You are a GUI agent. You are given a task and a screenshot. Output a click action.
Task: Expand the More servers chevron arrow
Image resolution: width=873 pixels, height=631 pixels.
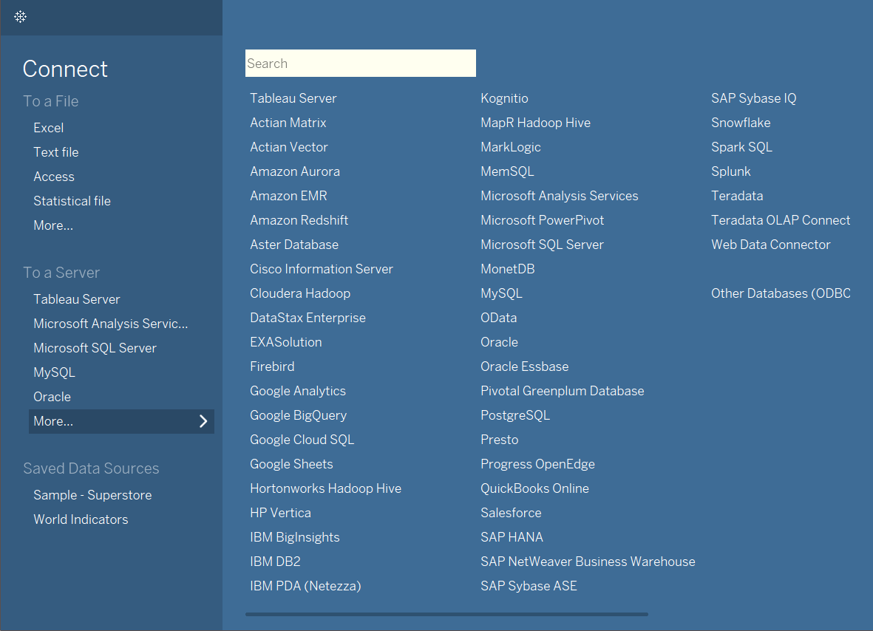[203, 421]
